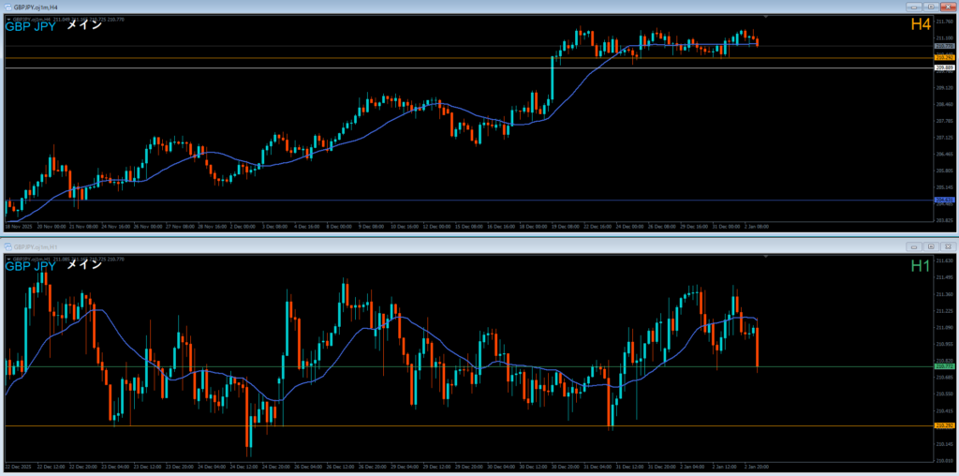959x476 pixels.
Task: Click the H4 chart window icon in the title bar
Action: click(x=8, y=7)
